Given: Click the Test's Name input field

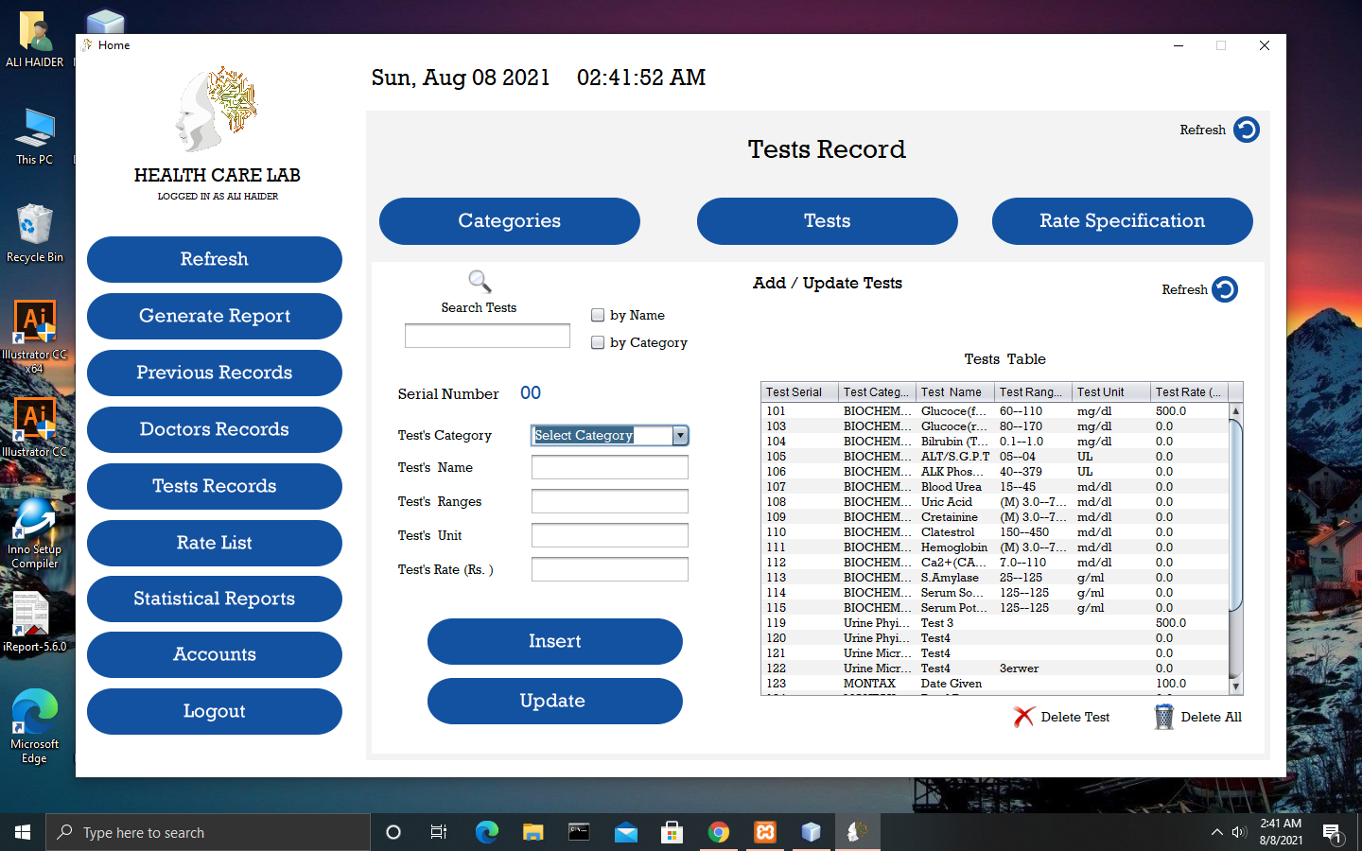Looking at the screenshot, I should tap(609, 467).
